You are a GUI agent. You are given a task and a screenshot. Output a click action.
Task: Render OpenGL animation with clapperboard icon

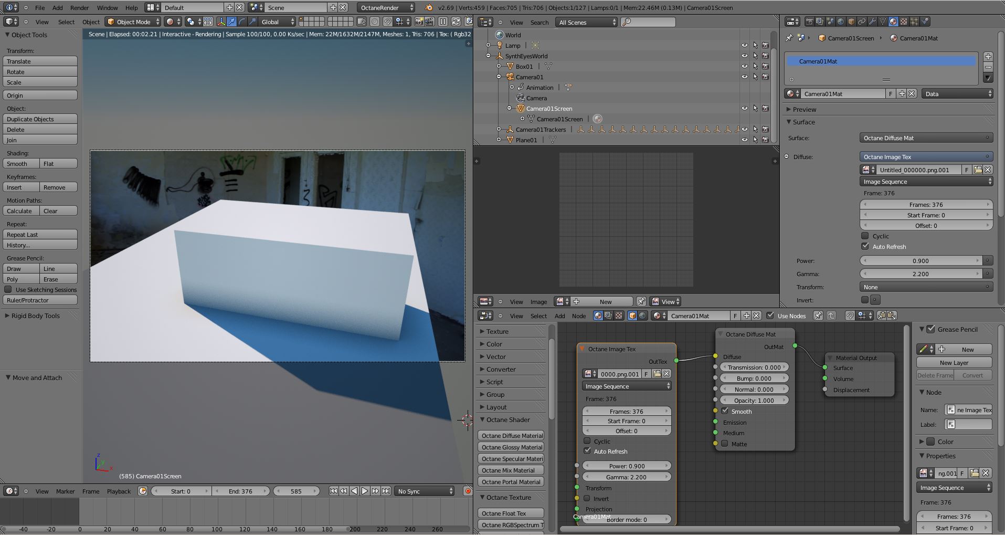429,22
